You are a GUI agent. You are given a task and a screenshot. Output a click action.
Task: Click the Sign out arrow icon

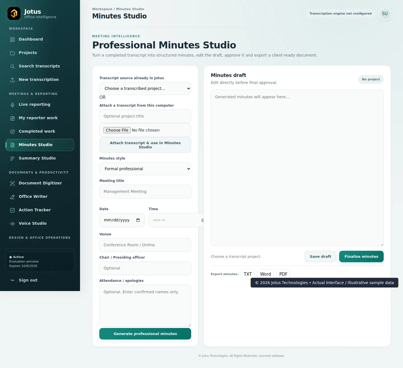pos(12,280)
